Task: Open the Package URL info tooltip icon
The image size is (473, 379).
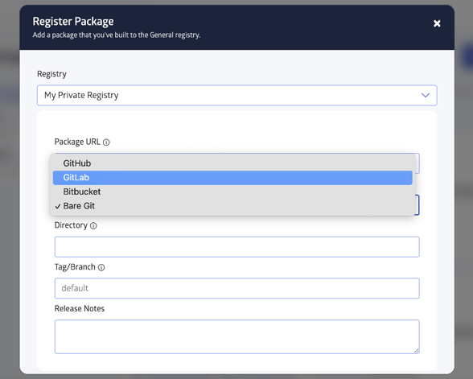Action: (x=106, y=142)
